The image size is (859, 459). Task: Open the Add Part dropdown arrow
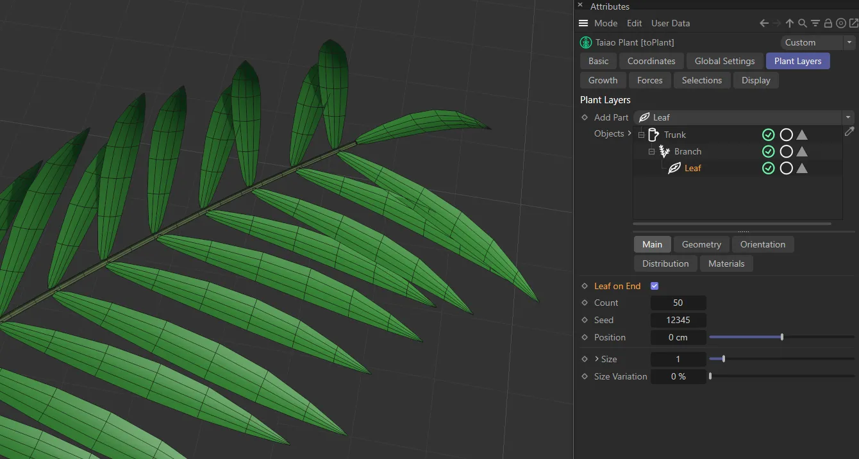(849, 117)
